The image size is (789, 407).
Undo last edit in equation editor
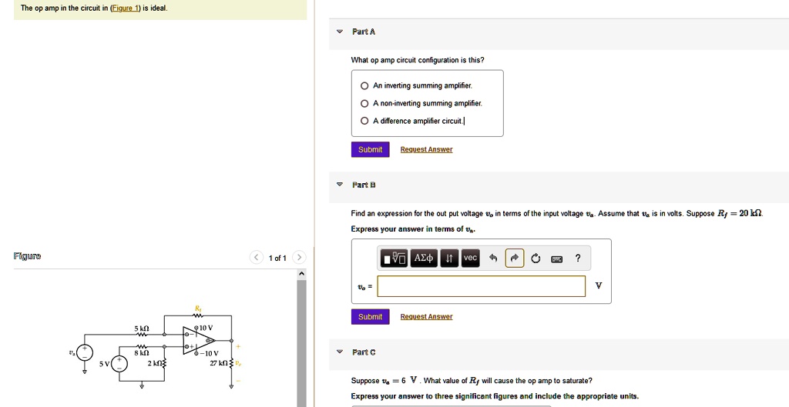coord(493,259)
